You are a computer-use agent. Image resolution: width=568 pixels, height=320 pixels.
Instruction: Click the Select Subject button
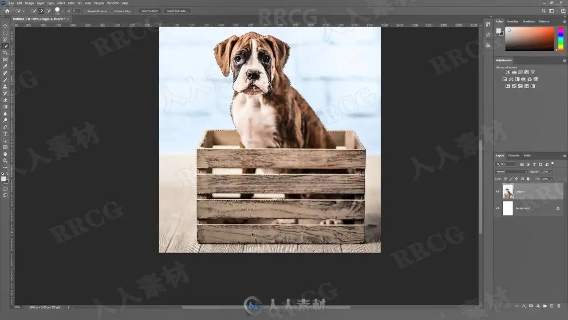(150, 11)
